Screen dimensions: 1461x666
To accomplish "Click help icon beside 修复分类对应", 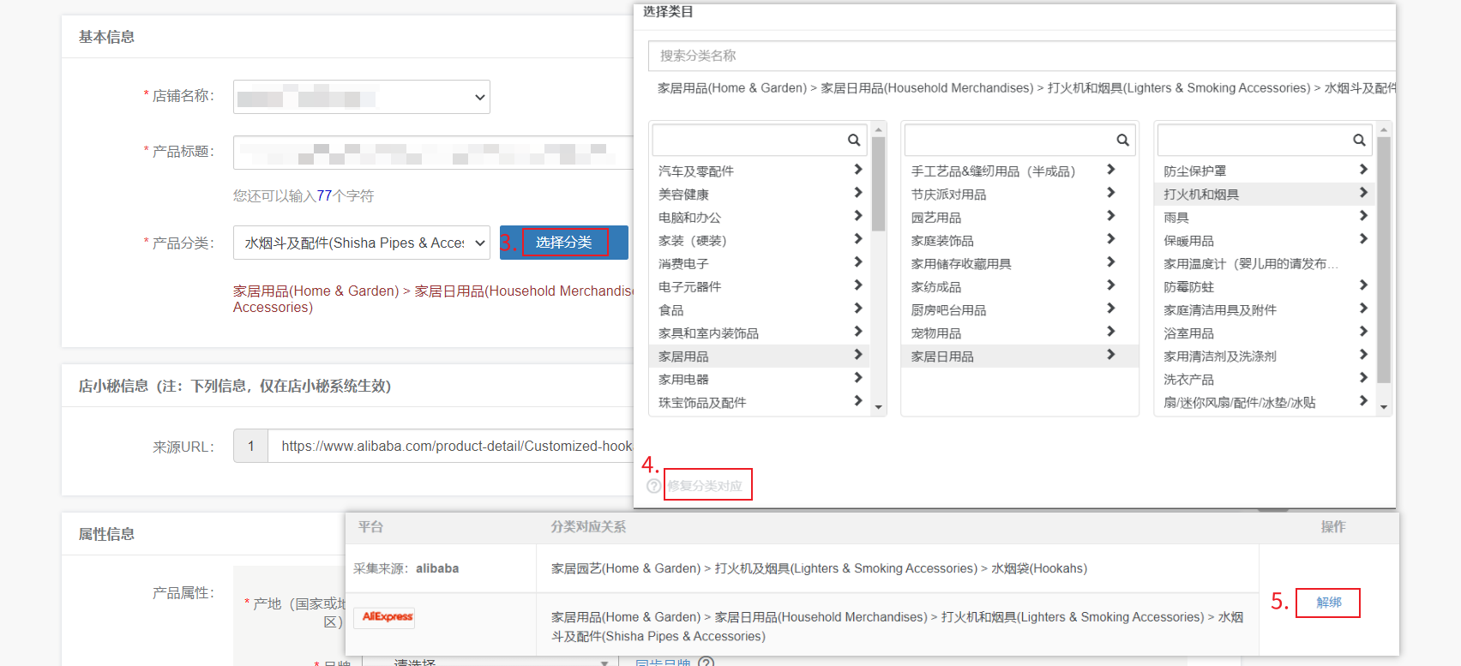I will 654,486.
